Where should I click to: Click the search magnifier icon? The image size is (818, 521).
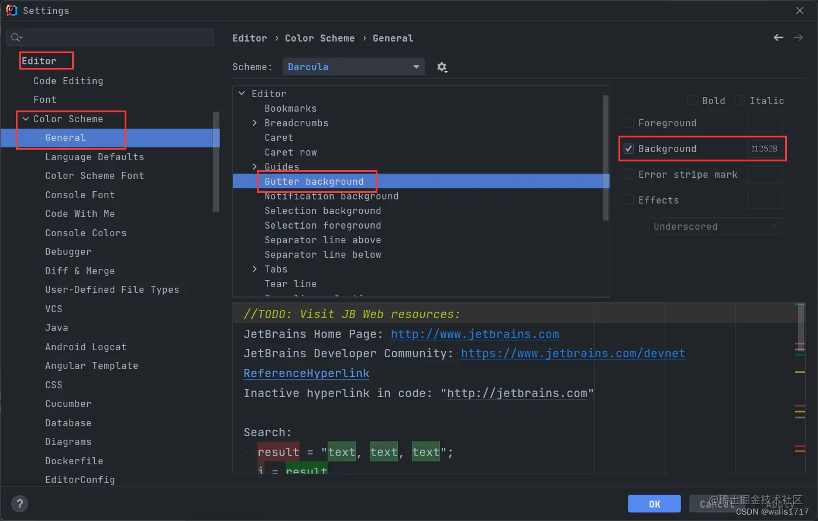pyautogui.click(x=16, y=37)
